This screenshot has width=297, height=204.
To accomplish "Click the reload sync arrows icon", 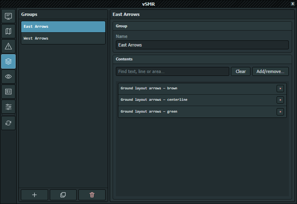I will 8,123.
